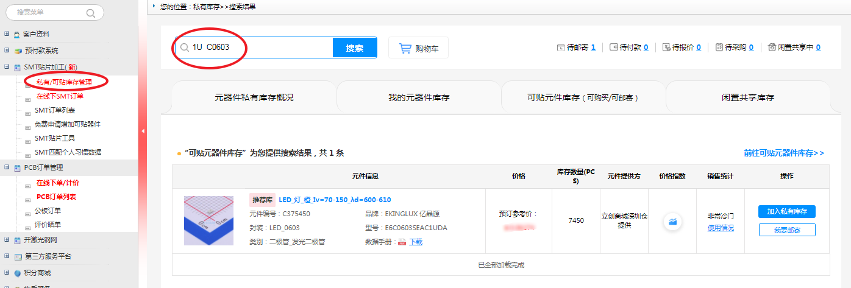This screenshot has width=851, height=288.
Task: Open the 闲置共享库存 tab
Action: click(x=748, y=97)
